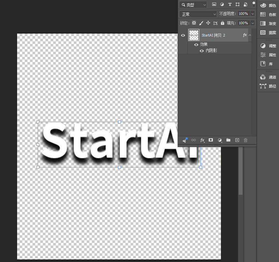Viewport: 279px width, 262px height.
Task: Open the blend mode dropdown showing 正常
Action: click(198, 14)
